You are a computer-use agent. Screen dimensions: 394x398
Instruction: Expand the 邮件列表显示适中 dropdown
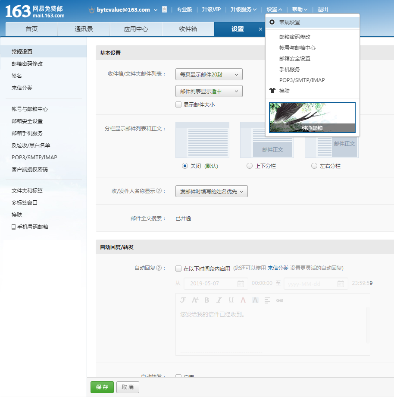point(209,91)
